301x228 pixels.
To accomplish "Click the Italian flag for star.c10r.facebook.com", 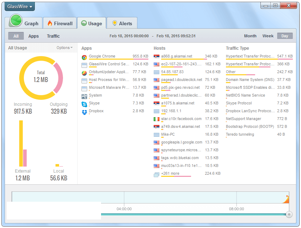I will [157, 119].
